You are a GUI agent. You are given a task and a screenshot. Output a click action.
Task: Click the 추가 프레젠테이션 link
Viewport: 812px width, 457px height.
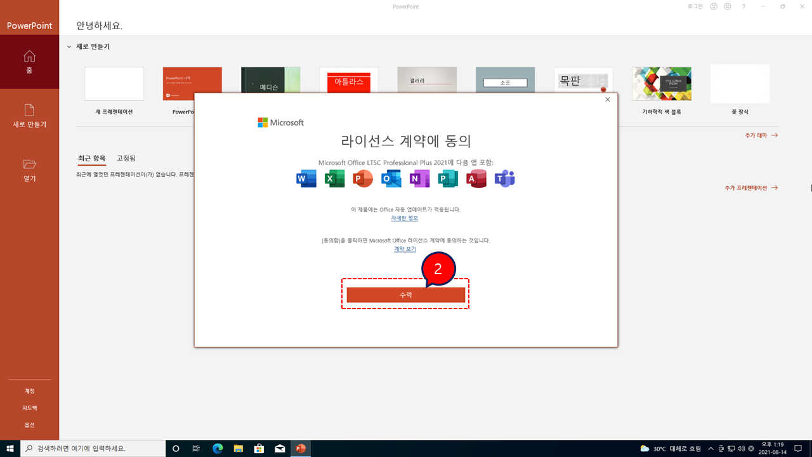[751, 188]
